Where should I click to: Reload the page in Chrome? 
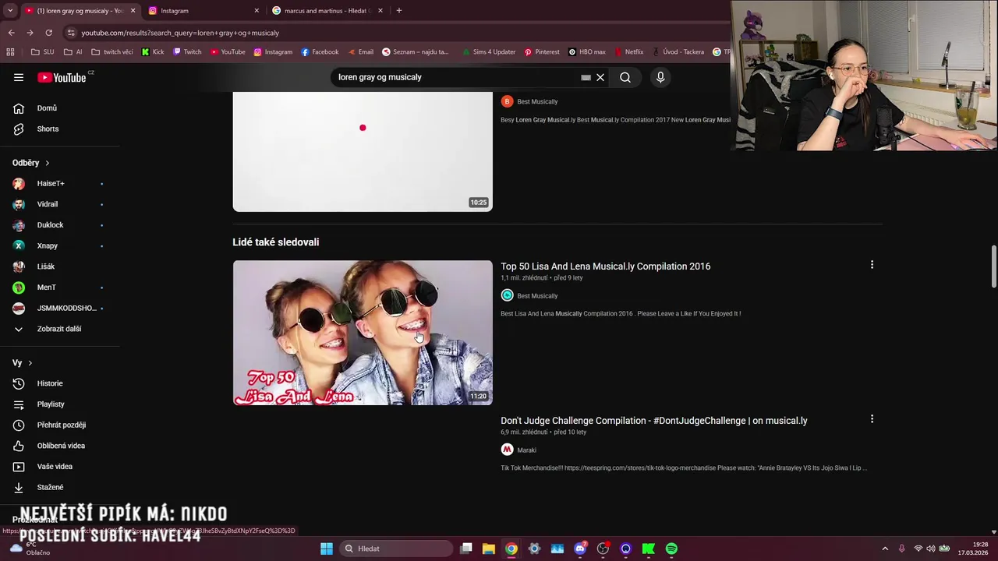[x=48, y=33]
